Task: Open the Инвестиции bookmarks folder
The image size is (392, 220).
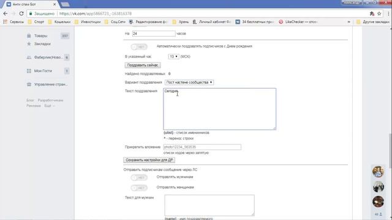Action: [x=88, y=22]
